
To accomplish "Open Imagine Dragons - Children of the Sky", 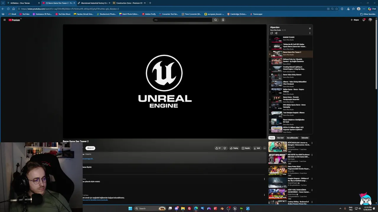I will tap(289, 183).
